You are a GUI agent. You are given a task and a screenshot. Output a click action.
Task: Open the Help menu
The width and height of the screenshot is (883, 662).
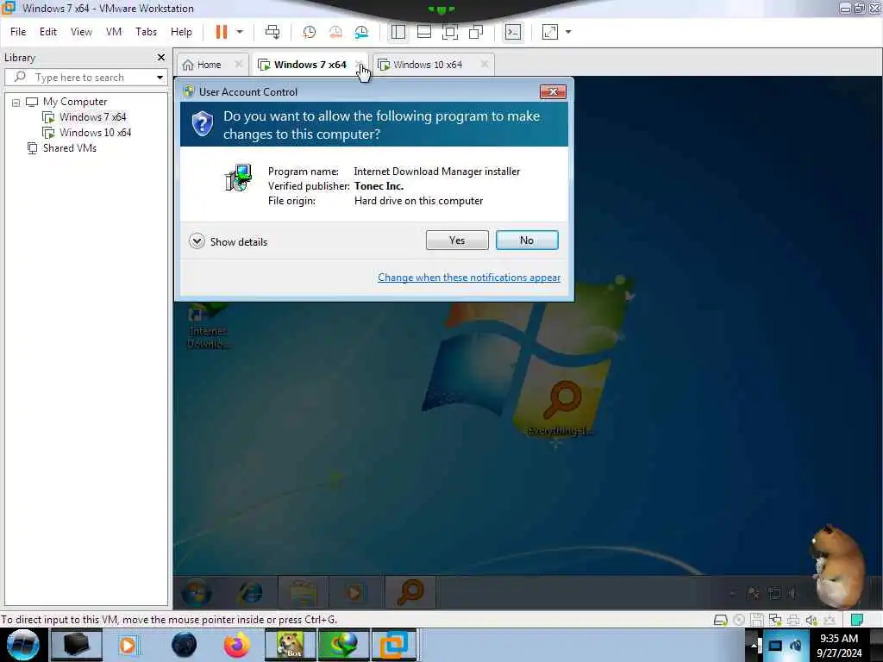point(181,32)
